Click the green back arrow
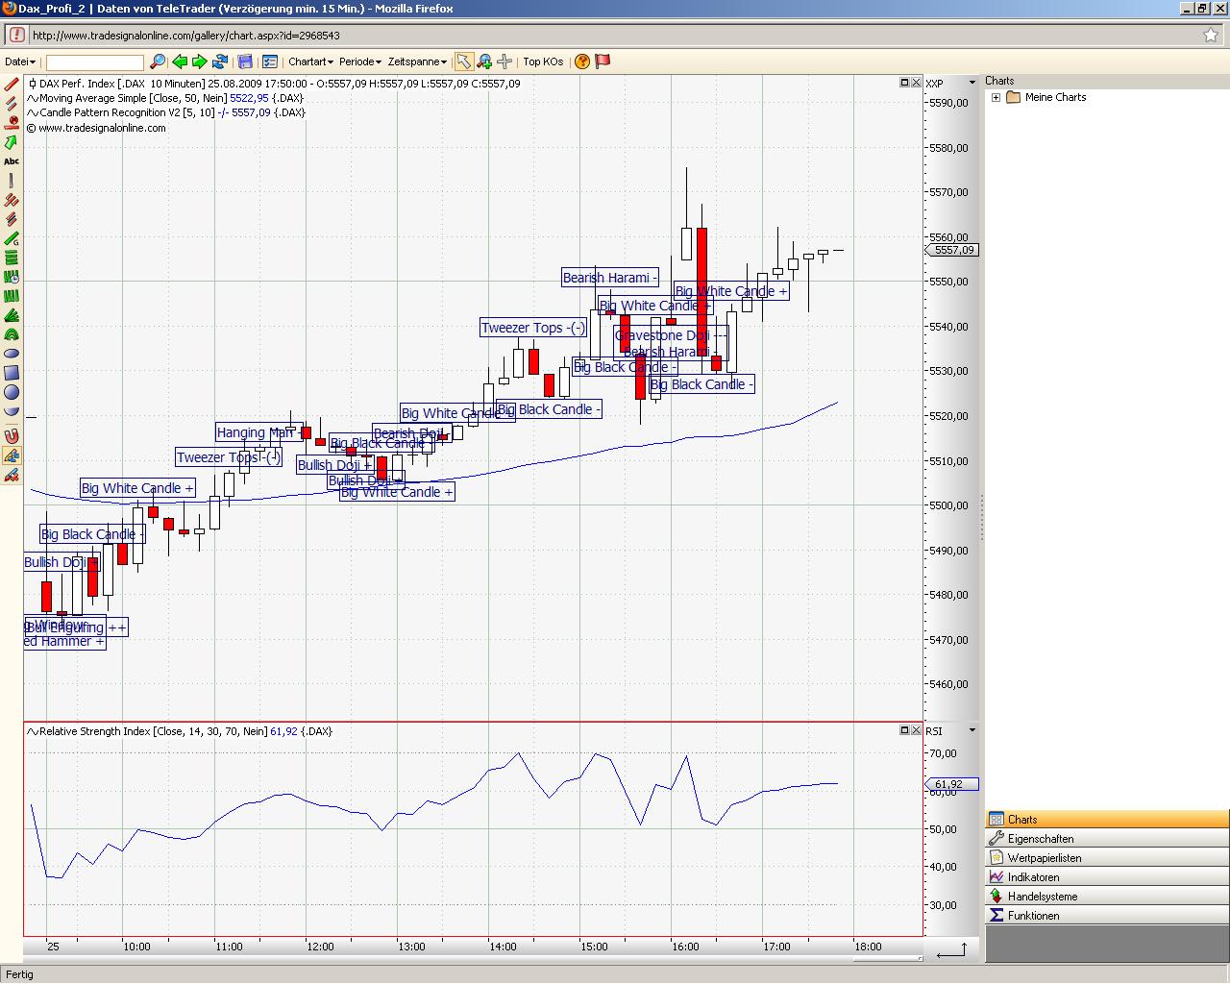Screen dimensions: 1230x984 tap(180, 61)
